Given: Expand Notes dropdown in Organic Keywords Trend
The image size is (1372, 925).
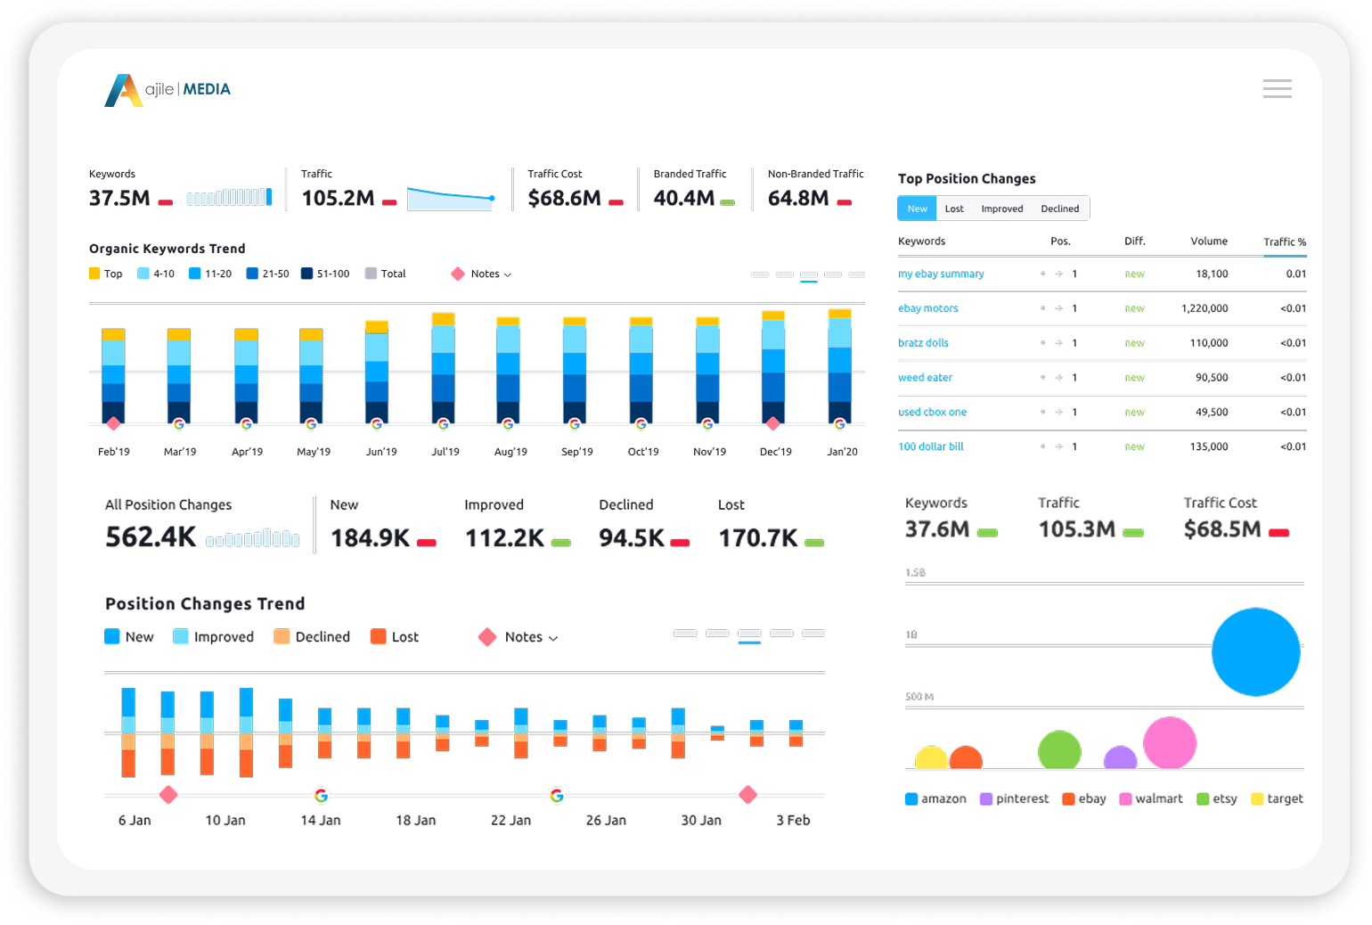Looking at the screenshot, I should (x=490, y=274).
